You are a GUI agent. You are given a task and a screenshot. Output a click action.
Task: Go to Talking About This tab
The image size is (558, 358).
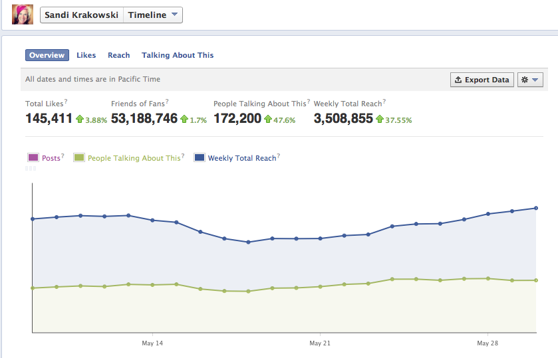178,55
